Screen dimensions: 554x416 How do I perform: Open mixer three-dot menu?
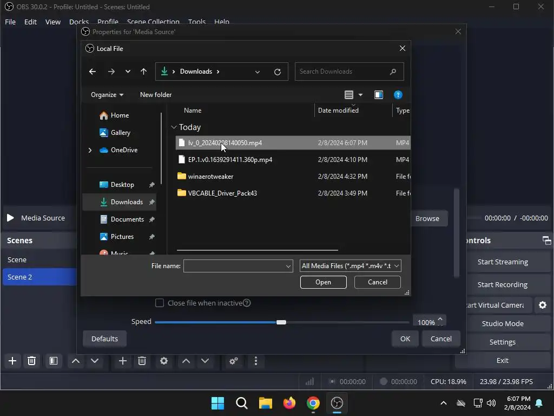[x=256, y=361]
